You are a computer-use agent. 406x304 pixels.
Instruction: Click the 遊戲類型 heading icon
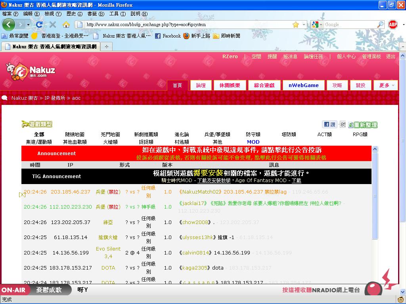[x=37, y=124]
